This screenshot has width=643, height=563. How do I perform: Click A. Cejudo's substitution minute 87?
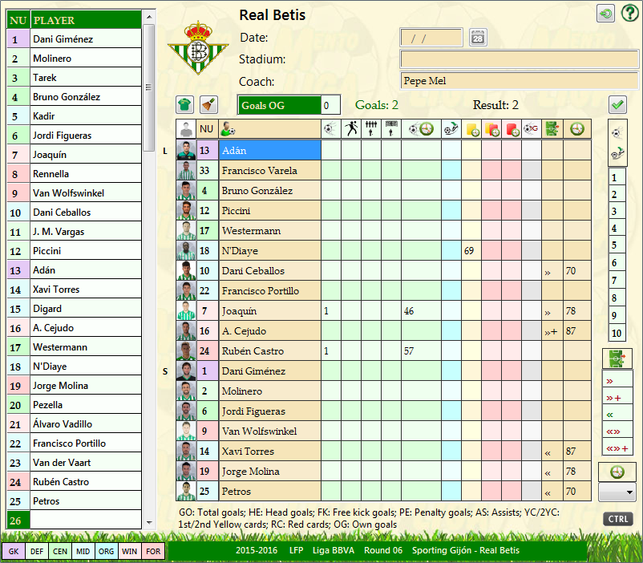[x=577, y=330]
